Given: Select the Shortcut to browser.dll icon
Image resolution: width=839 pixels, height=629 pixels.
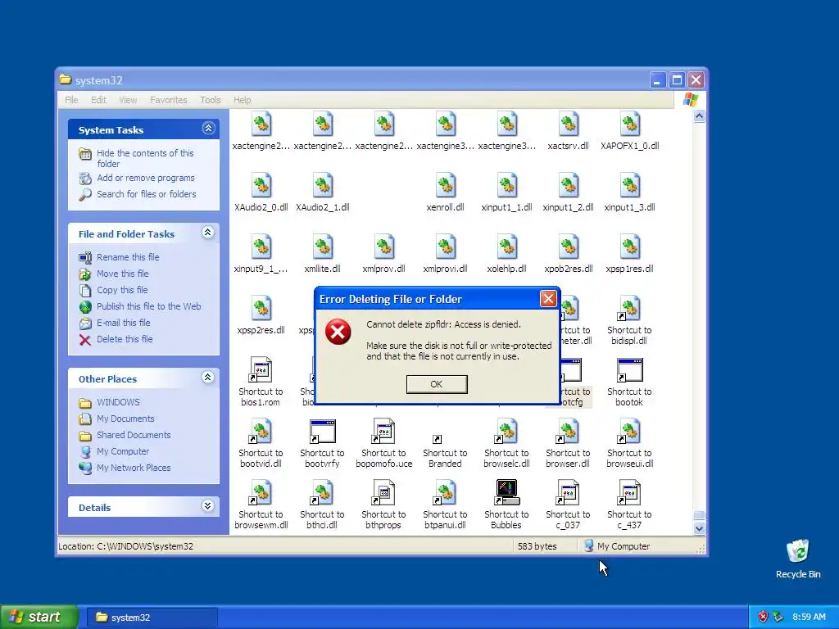Looking at the screenshot, I should pyautogui.click(x=569, y=432).
